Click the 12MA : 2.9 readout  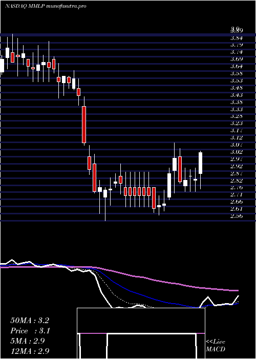30,351
